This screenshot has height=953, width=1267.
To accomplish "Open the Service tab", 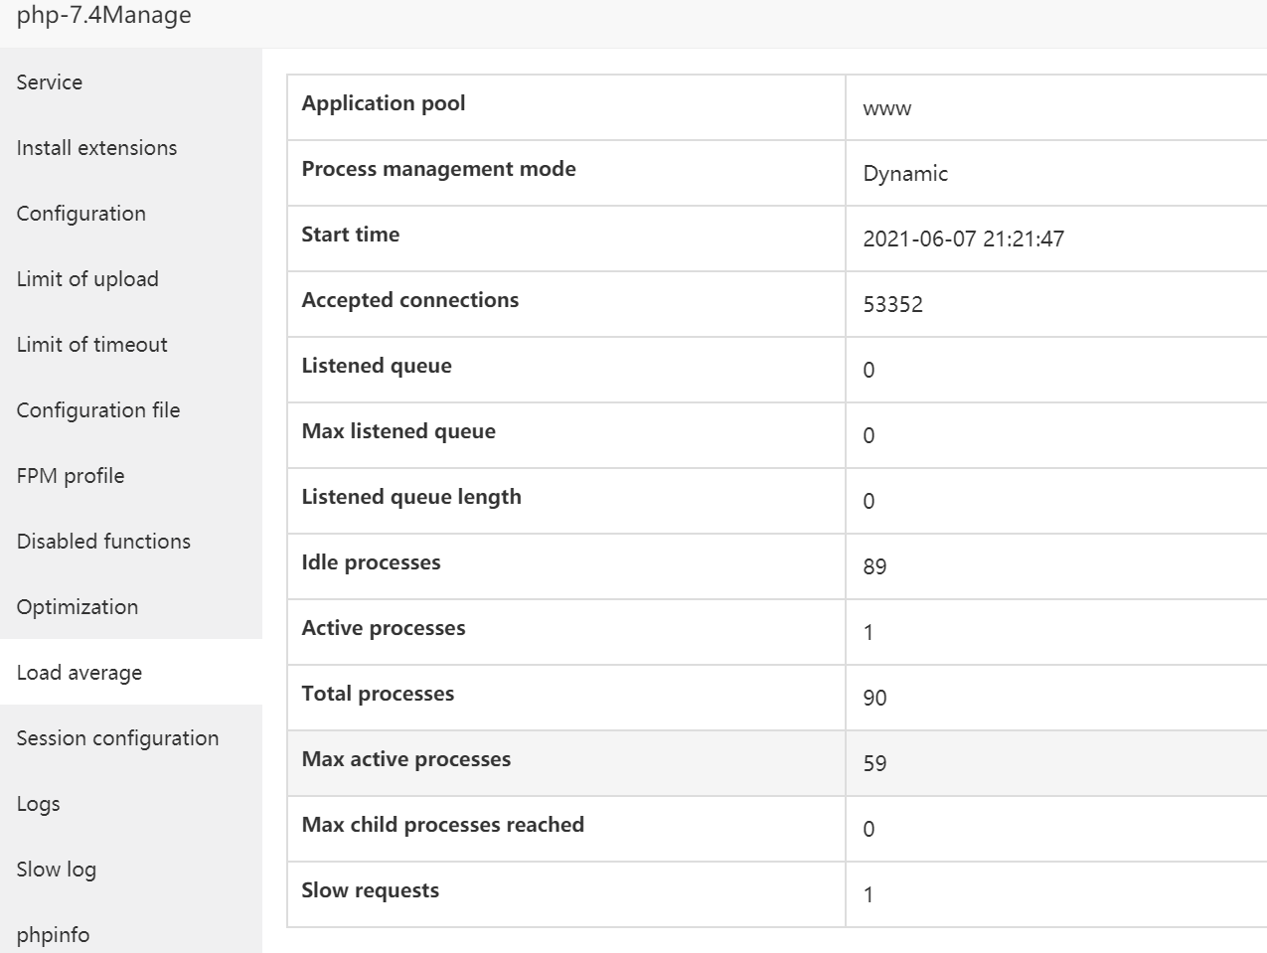I will (50, 82).
